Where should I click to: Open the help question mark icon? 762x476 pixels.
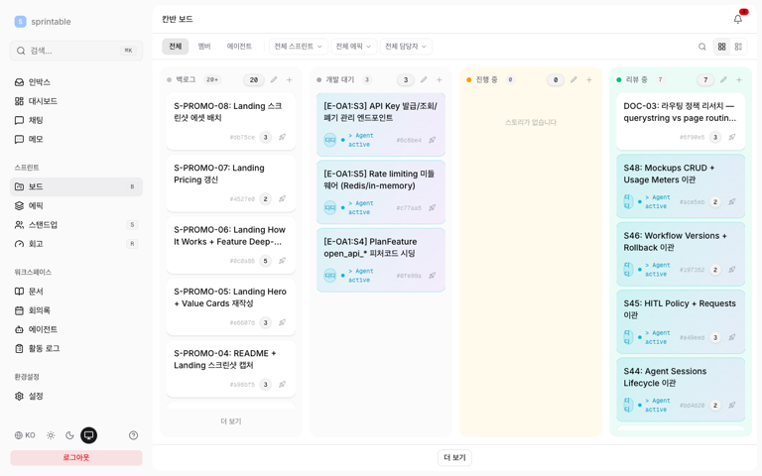pos(133,435)
